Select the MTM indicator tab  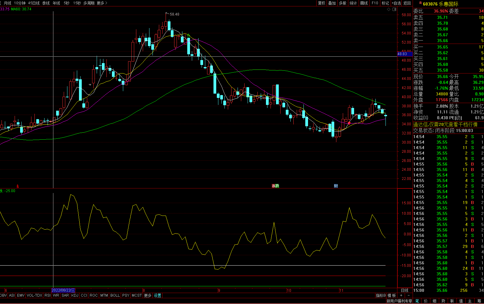tap(104, 295)
